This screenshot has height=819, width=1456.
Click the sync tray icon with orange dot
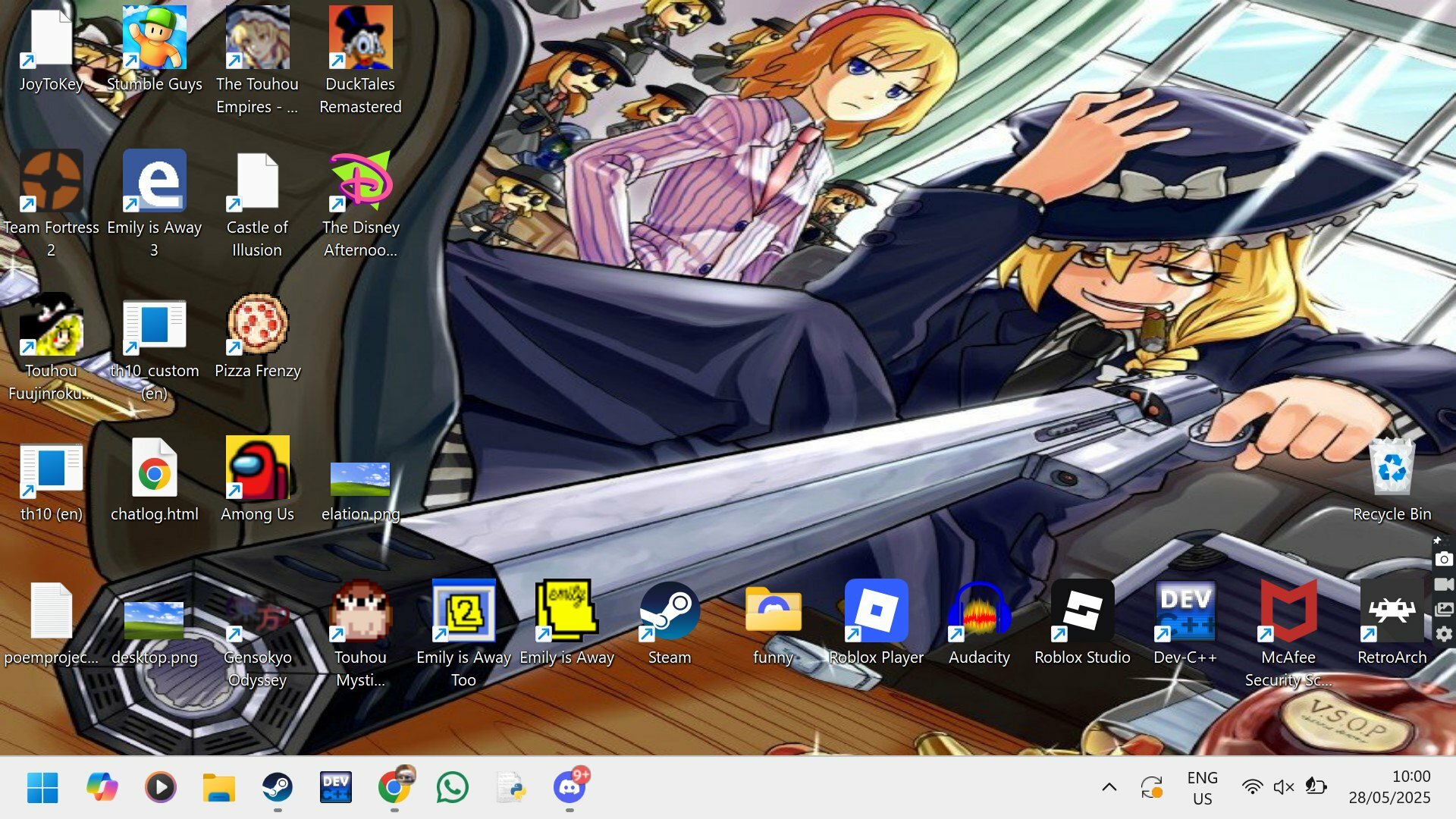(1151, 787)
